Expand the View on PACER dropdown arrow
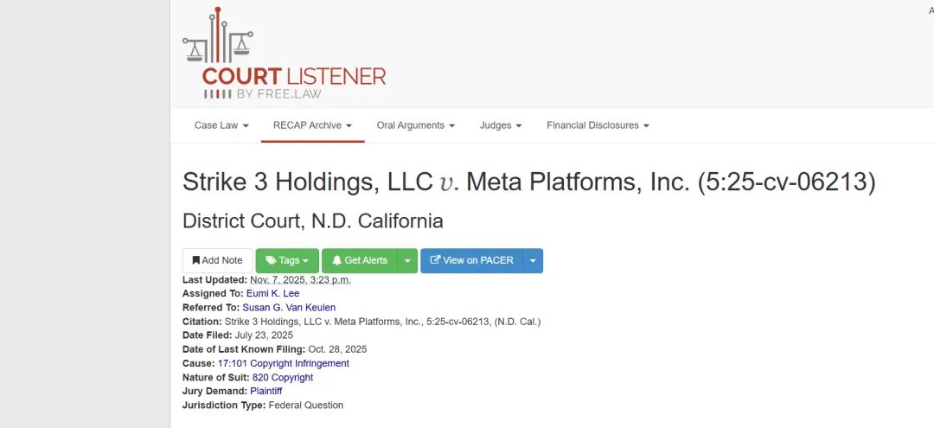 [x=533, y=260]
